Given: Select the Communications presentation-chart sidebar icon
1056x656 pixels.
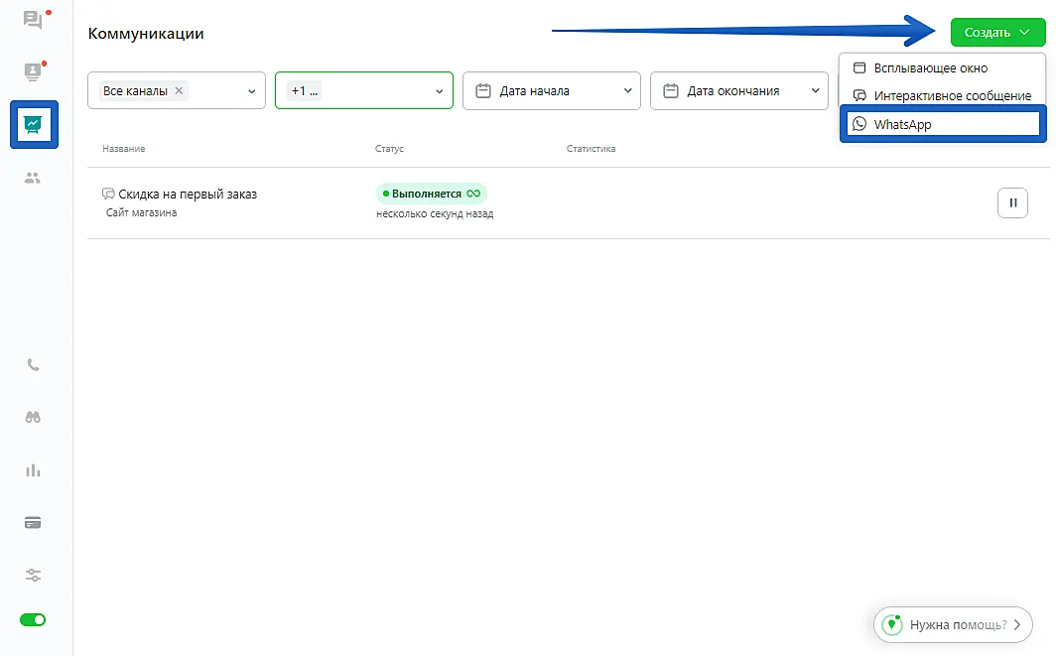Looking at the screenshot, I should (x=34, y=124).
